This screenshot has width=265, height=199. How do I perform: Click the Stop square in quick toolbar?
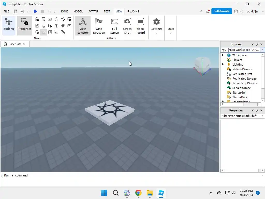click(x=42, y=11)
